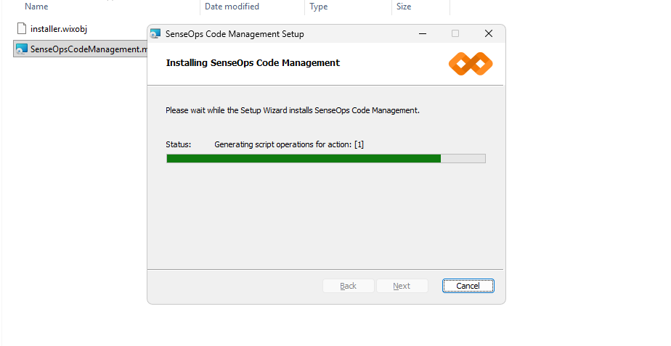
Task: Click the SenseOpsCodeManagement installer package icon
Action: point(21,49)
